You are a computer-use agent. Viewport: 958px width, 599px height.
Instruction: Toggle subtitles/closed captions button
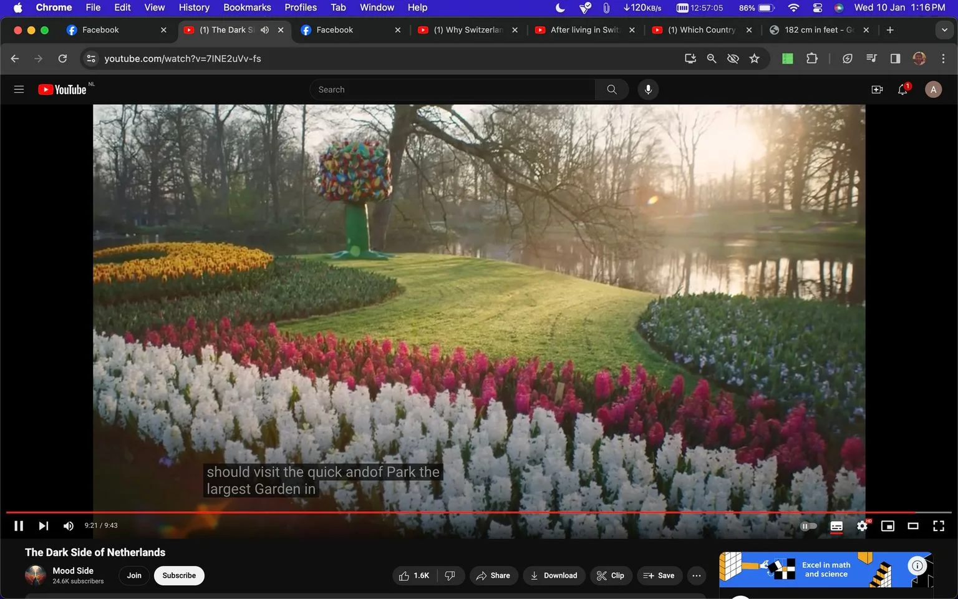coord(836,526)
